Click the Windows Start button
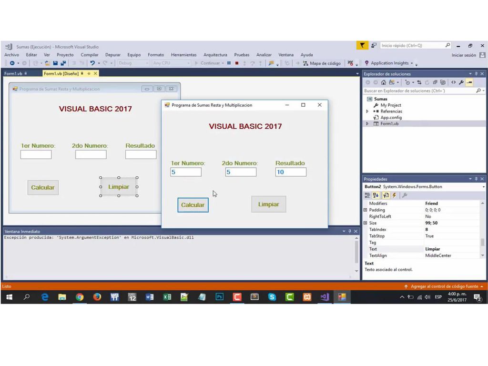The height and width of the screenshot is (366, 488). [10, 297]
